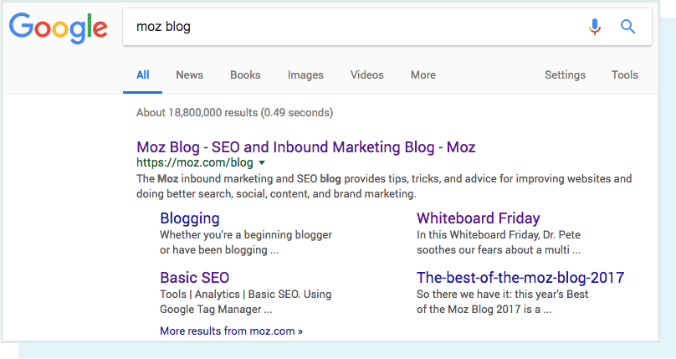
Task: Switch to the Books tab
Action: [x=245, y=74]
